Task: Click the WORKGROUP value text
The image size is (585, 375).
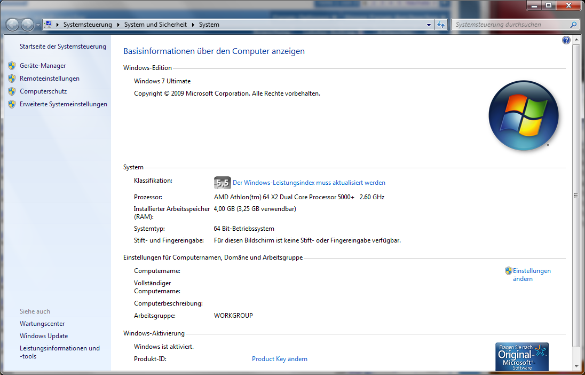Action: point(233,316)
